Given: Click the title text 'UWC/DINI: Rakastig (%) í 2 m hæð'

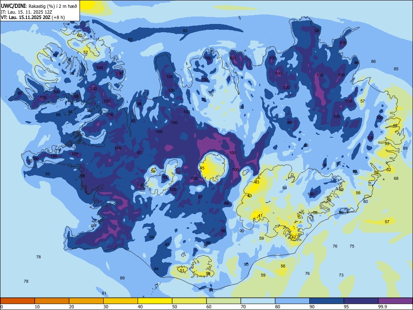Looking at the screenshot, I should (x=39, y=6).
